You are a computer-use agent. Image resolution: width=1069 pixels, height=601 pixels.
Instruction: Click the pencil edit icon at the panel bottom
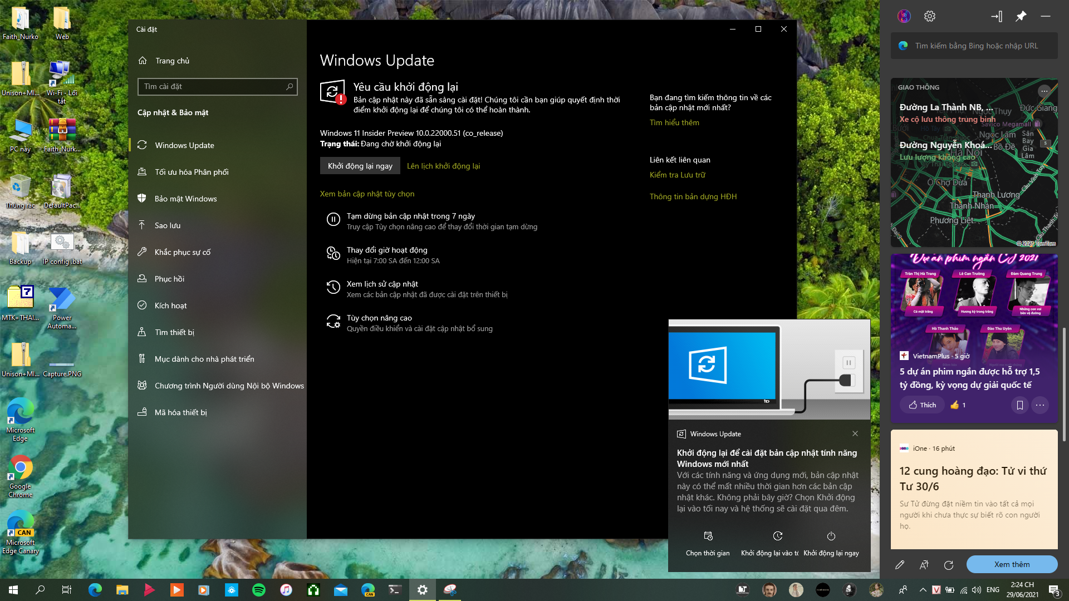coord(900,565)
